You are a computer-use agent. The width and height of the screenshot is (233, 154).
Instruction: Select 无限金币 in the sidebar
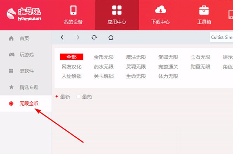coord(26,103)
